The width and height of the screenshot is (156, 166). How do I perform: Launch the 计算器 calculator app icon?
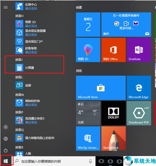pyautogui.click(x=19, y=68)
